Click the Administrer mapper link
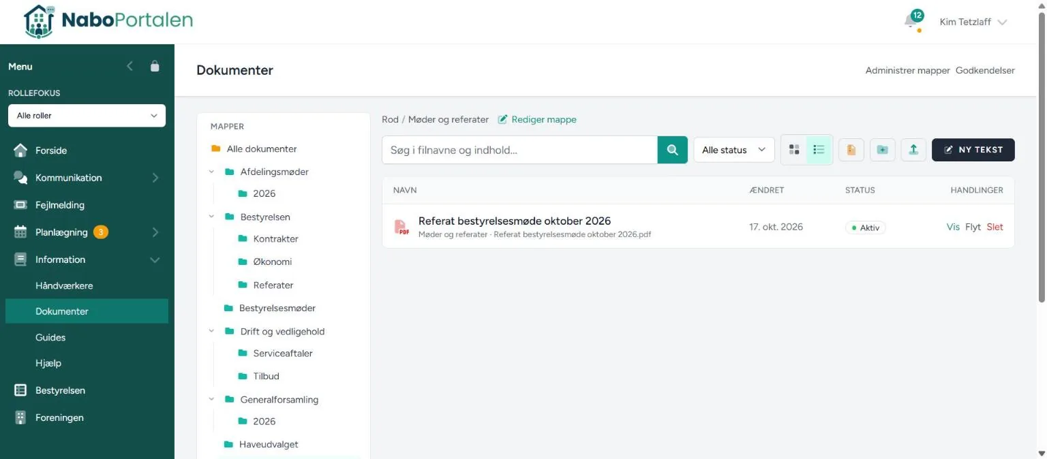Image resolution: width=1047 pixels, height=459 pixels. [907, 70]
